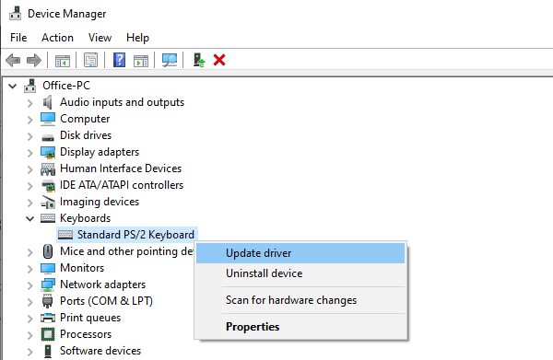Viewport: 553px width, 360px height.
Task: Click the red X Uninstall device icon
Action: click(x=219, y=60)
